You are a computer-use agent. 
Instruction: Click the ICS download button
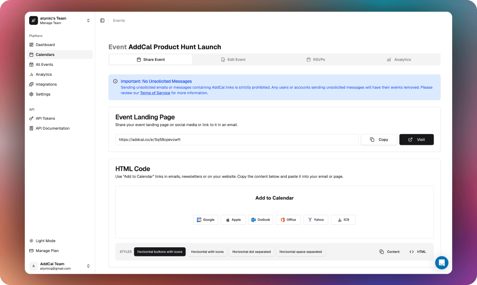[x=343, y=220]
